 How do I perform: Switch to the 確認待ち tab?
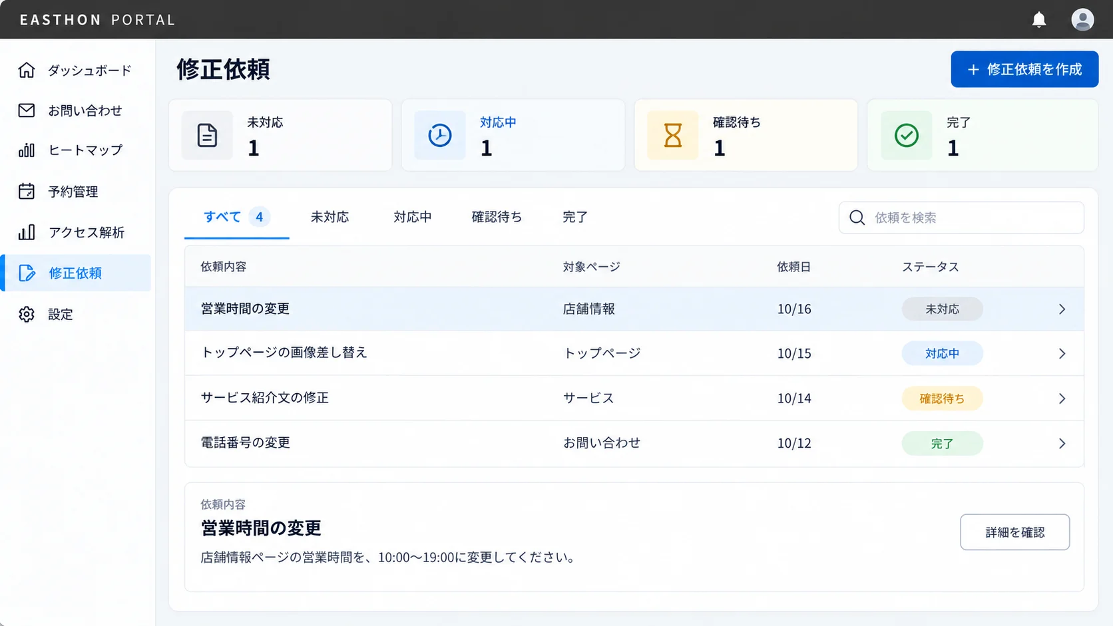click(497, 217)
